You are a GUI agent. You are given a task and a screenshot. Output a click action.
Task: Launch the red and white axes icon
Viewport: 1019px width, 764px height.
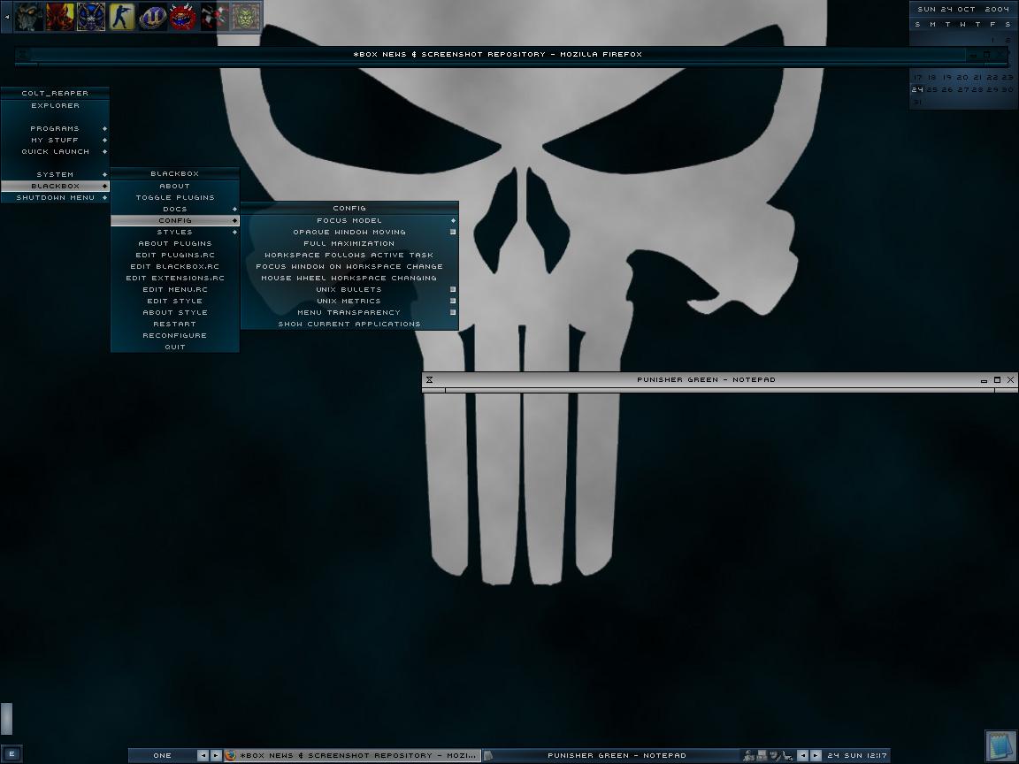pyautogui.click(x=214, y=17)
